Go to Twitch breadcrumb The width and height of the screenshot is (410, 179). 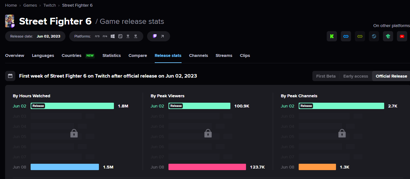point(49,5)
